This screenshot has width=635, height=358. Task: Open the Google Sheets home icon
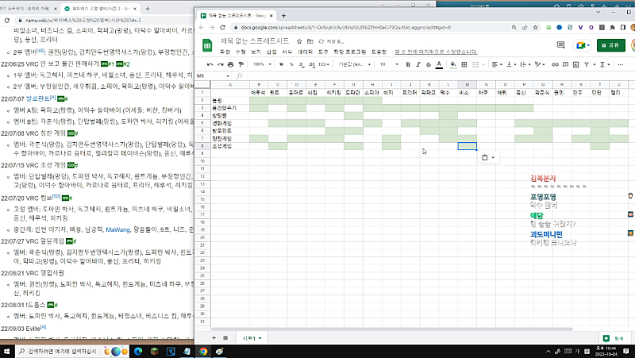[207, 46]
